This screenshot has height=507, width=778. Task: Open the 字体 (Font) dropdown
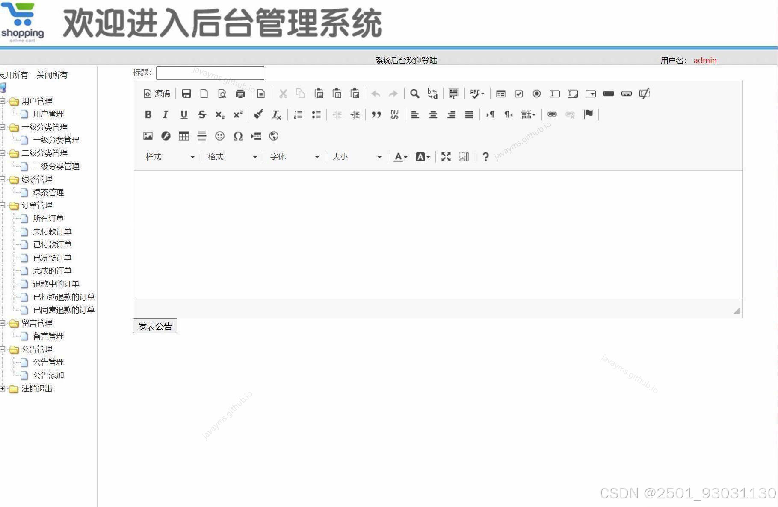click(x=294, y=157)
